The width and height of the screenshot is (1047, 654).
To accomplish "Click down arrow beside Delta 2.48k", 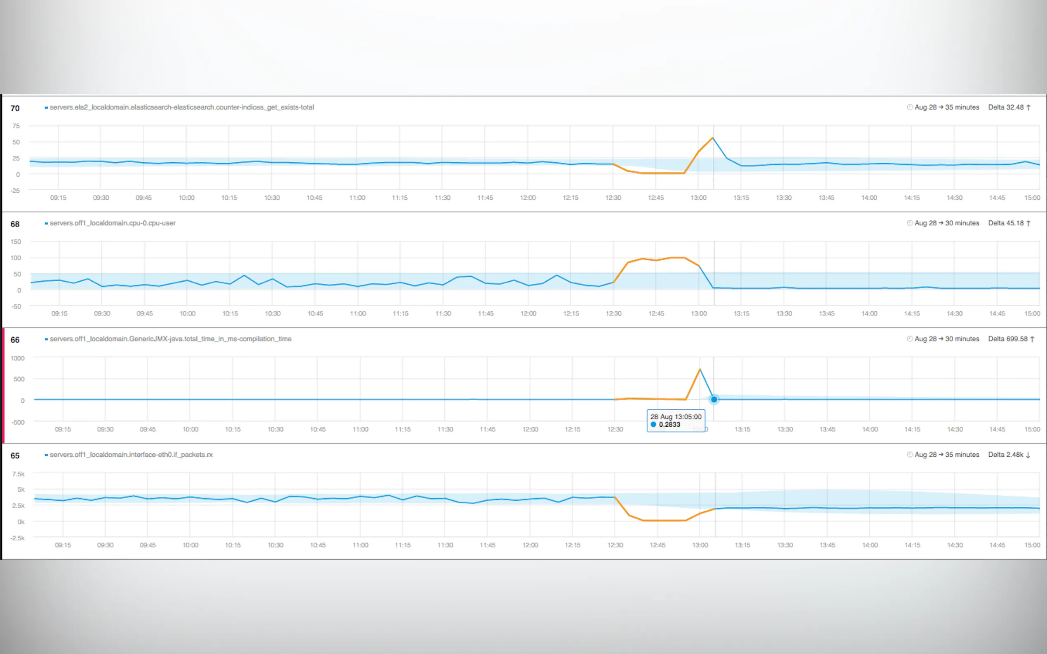I will [1028, 455].
